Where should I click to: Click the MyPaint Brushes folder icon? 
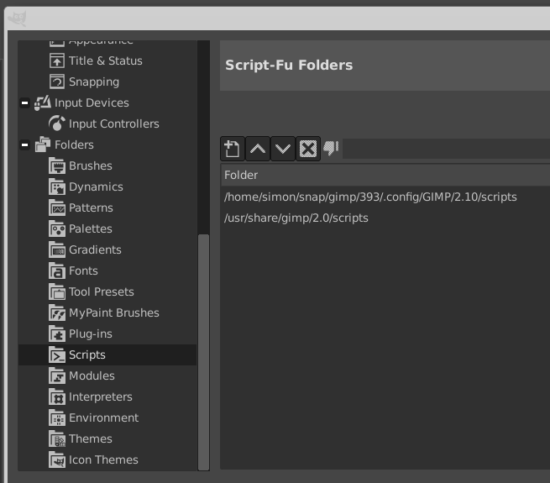[x=57, y=312]
